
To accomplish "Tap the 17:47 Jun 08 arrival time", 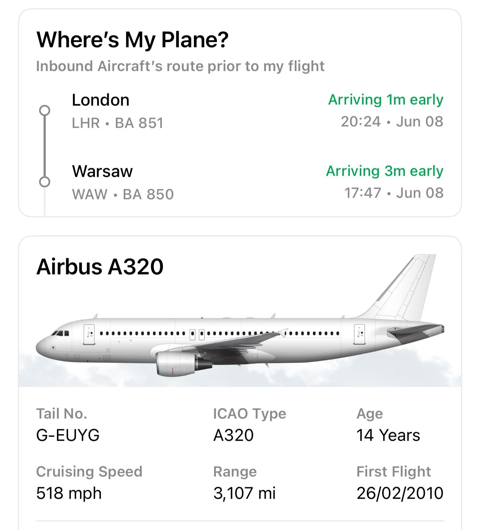I will click(394, 193).
